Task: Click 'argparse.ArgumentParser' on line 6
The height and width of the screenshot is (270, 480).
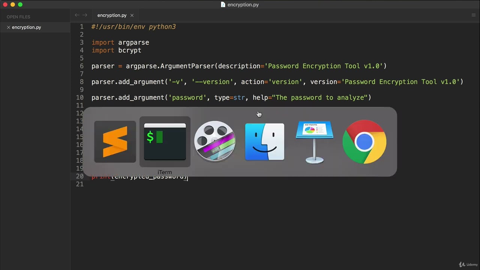Action: [170, 66]
